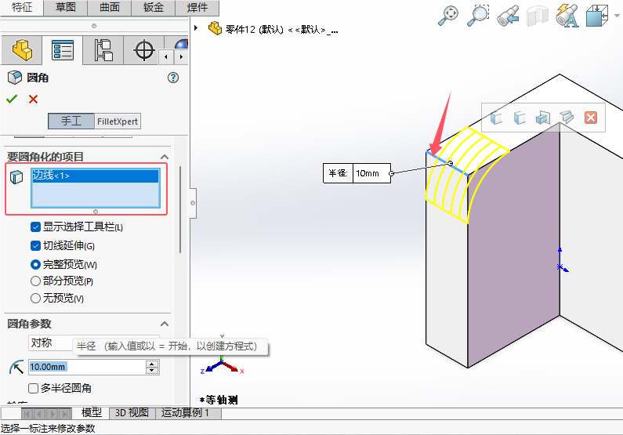The height and width of the screenshot is (435, 623).
Task: Close the selection toolbar with red X
Action: [x=591, y=118]
